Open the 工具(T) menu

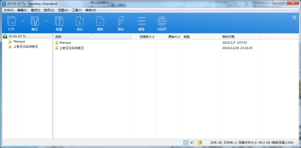[77, 10]
